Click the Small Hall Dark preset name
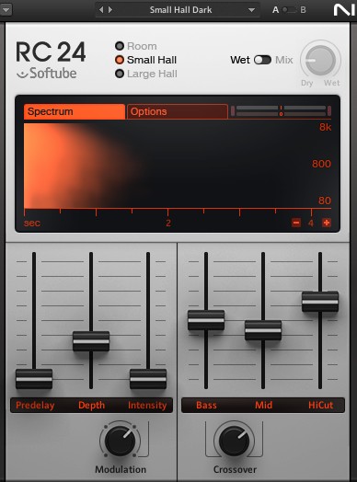This screenshot has height=482, width=357. [x=181, y=10]
